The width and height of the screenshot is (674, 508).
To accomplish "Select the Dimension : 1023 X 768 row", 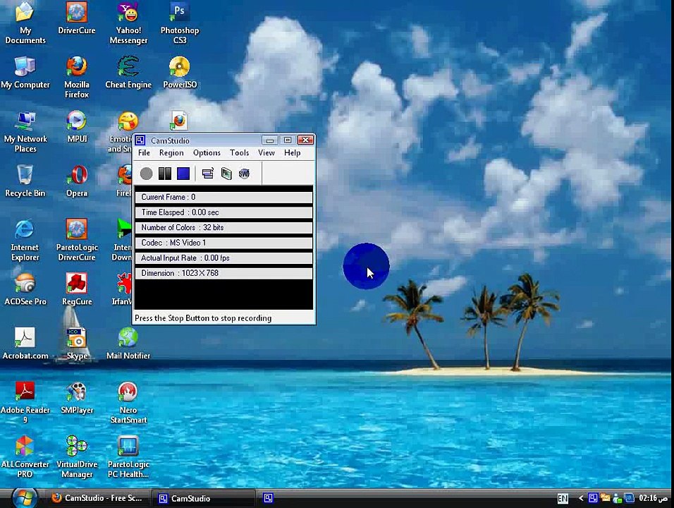I will pyautogui.click(x=223, y=273).
